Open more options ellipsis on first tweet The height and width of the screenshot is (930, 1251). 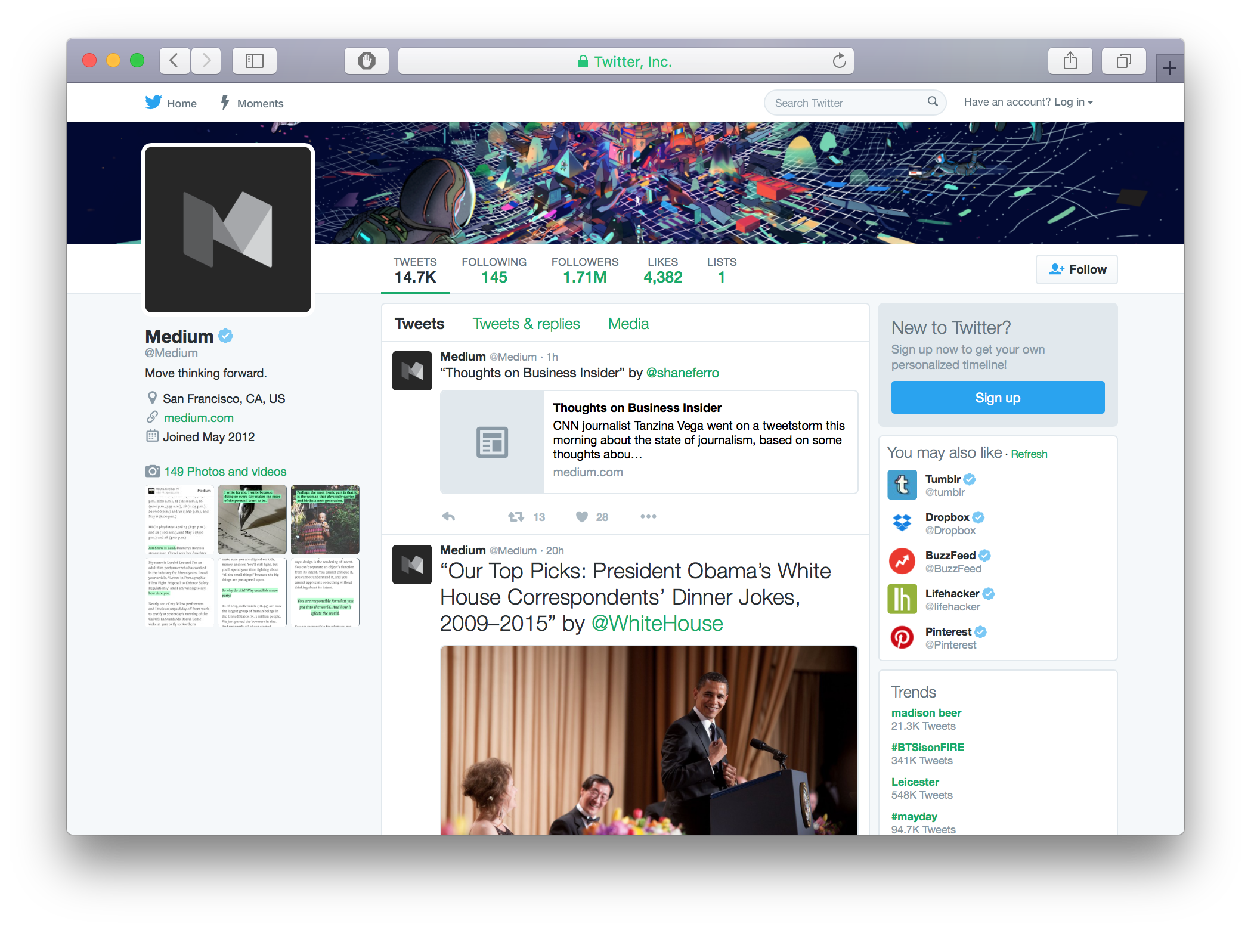tap(648, 517)
